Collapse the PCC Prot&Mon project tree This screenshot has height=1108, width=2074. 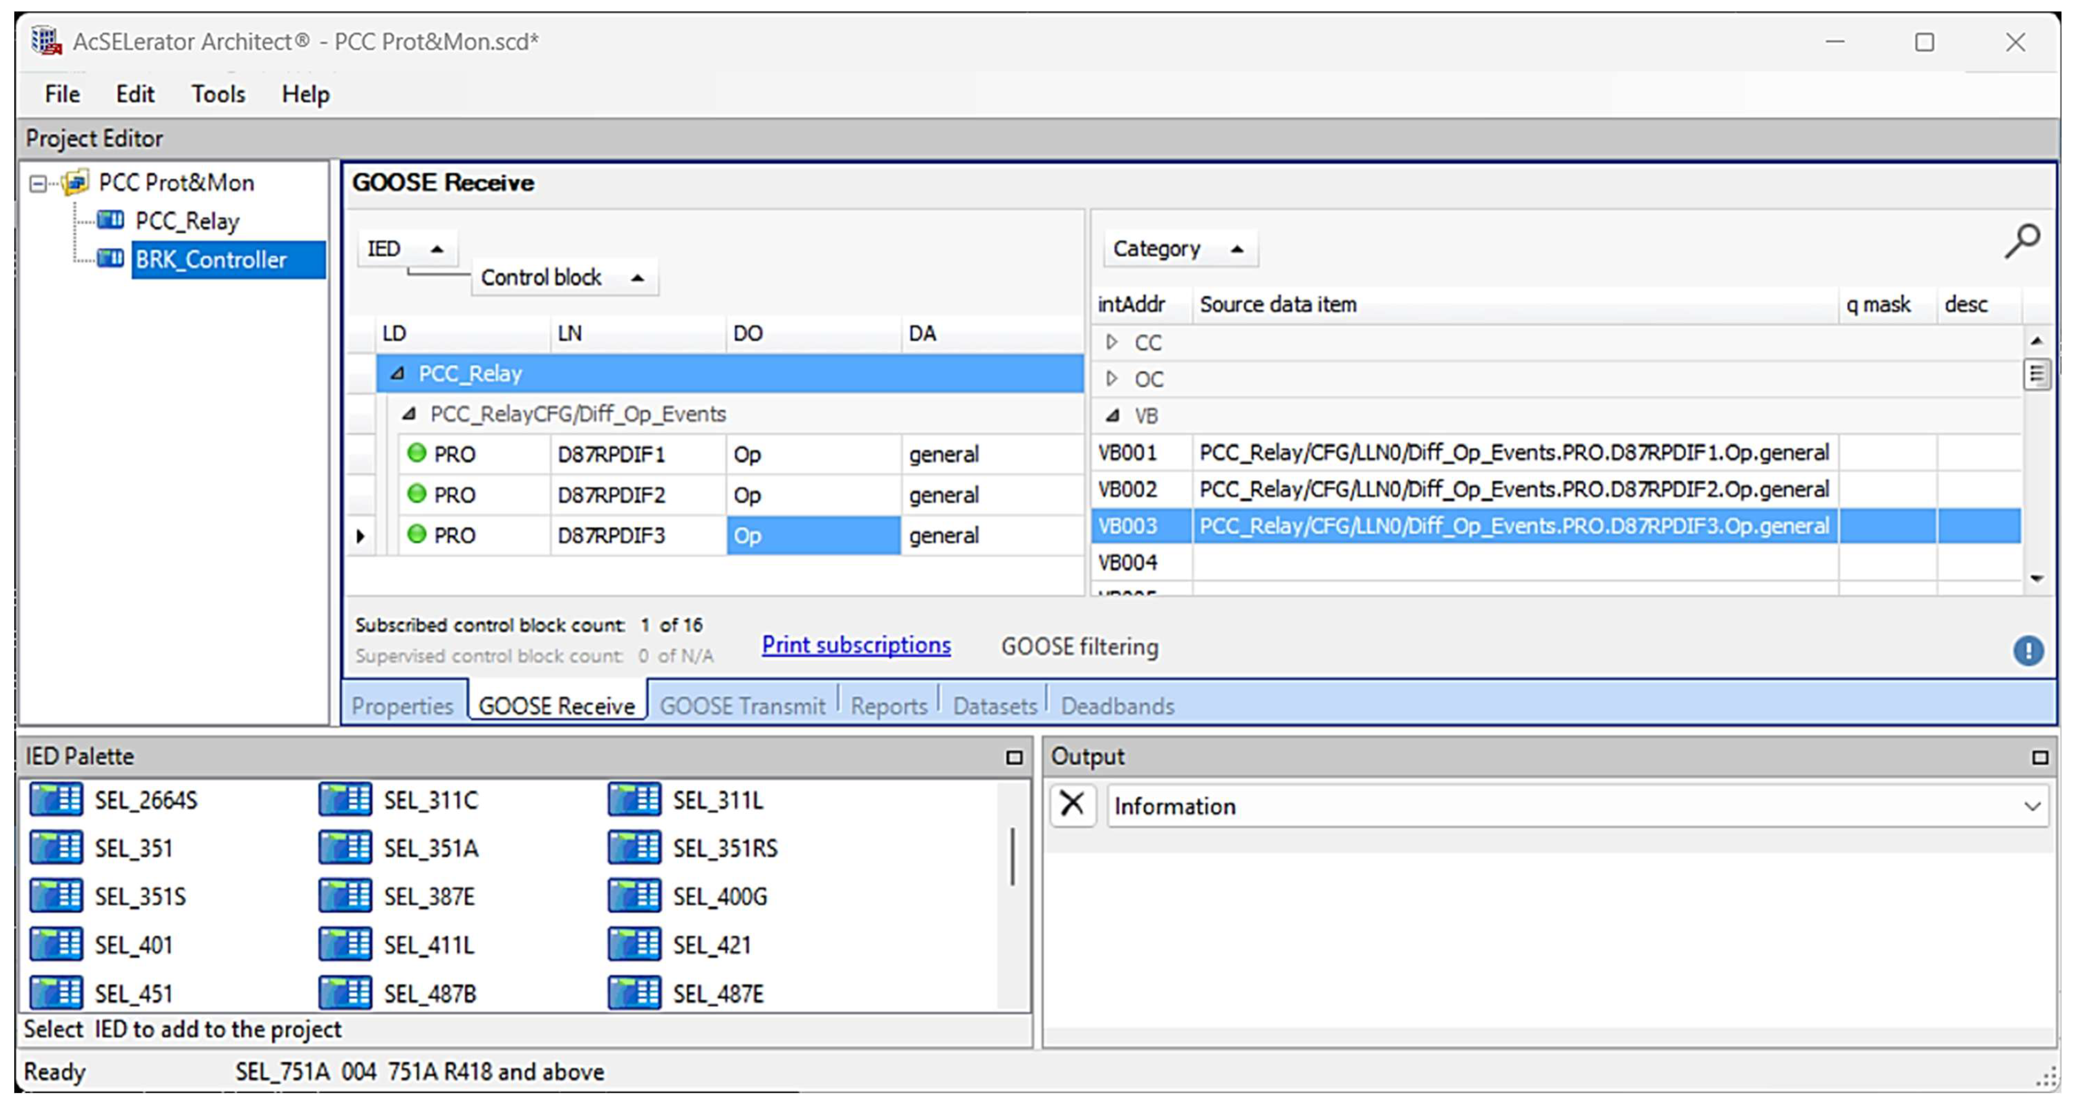point(38,183)
